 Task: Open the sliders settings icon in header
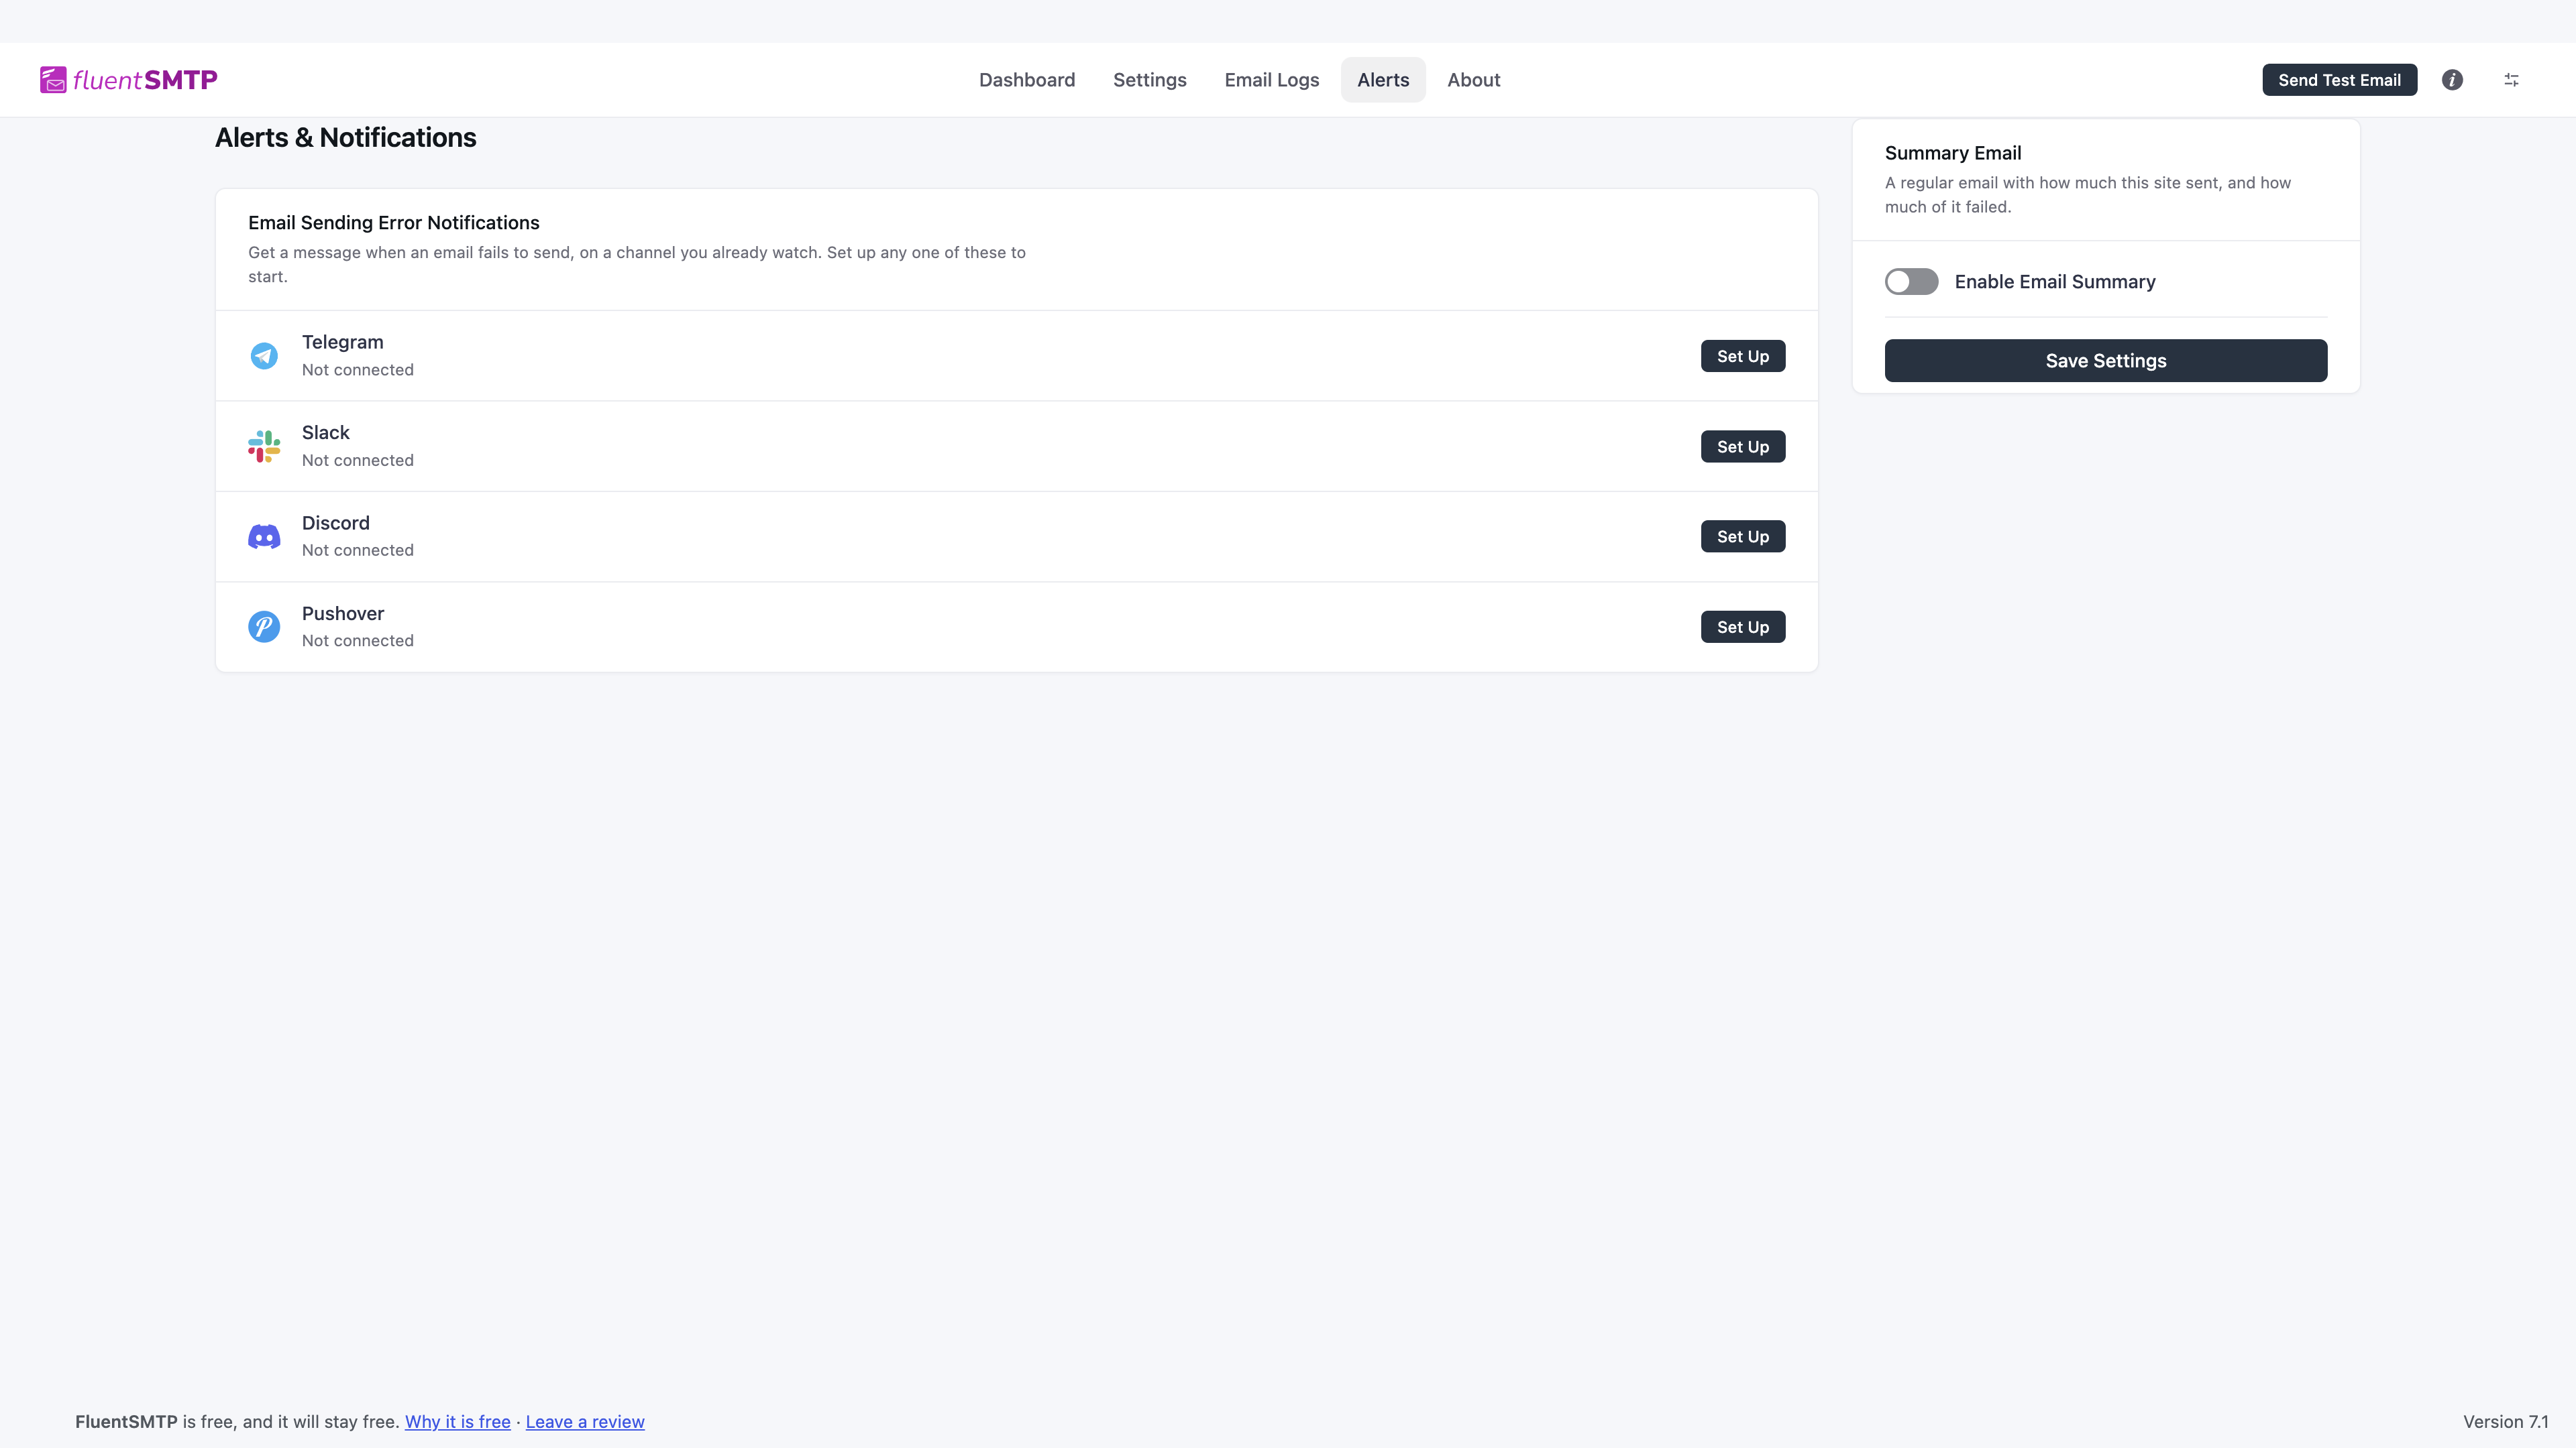(x=2511, y=80)
